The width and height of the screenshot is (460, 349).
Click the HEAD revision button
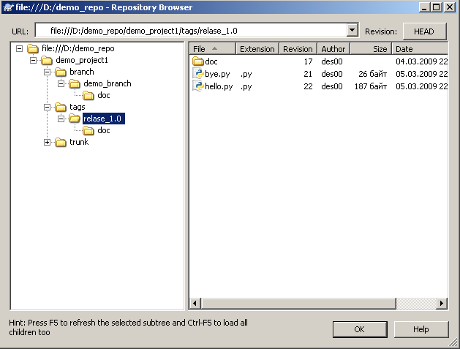click(424, 31)
